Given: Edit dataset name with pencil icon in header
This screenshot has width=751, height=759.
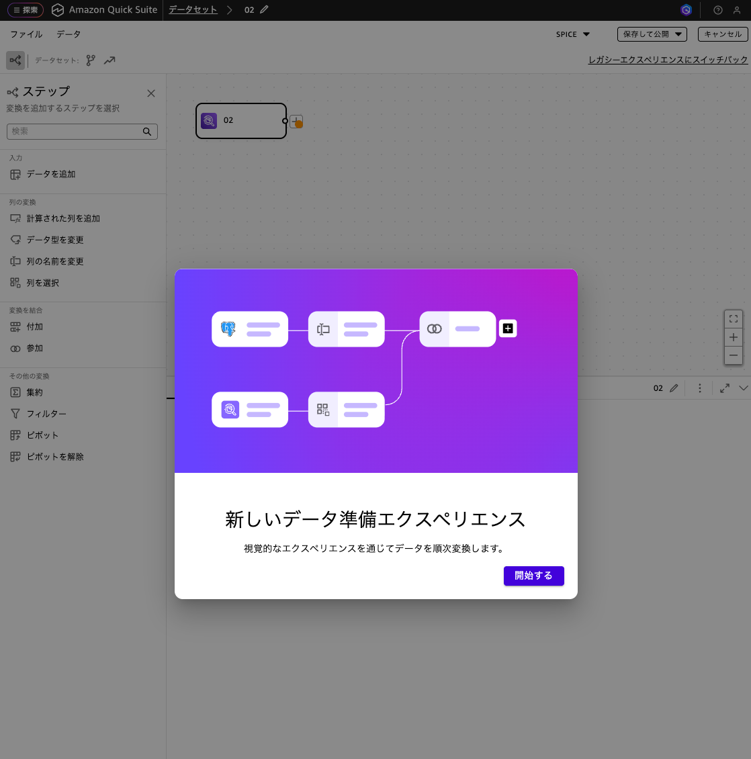Looking at the screenshot, I should coord(264,10).
